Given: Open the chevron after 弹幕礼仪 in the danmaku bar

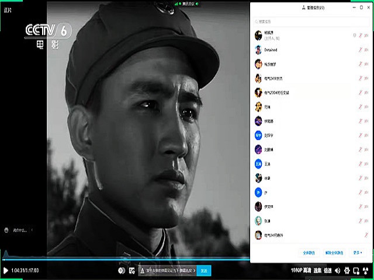Looking at the screenshot, I should [x=195, y=271].
